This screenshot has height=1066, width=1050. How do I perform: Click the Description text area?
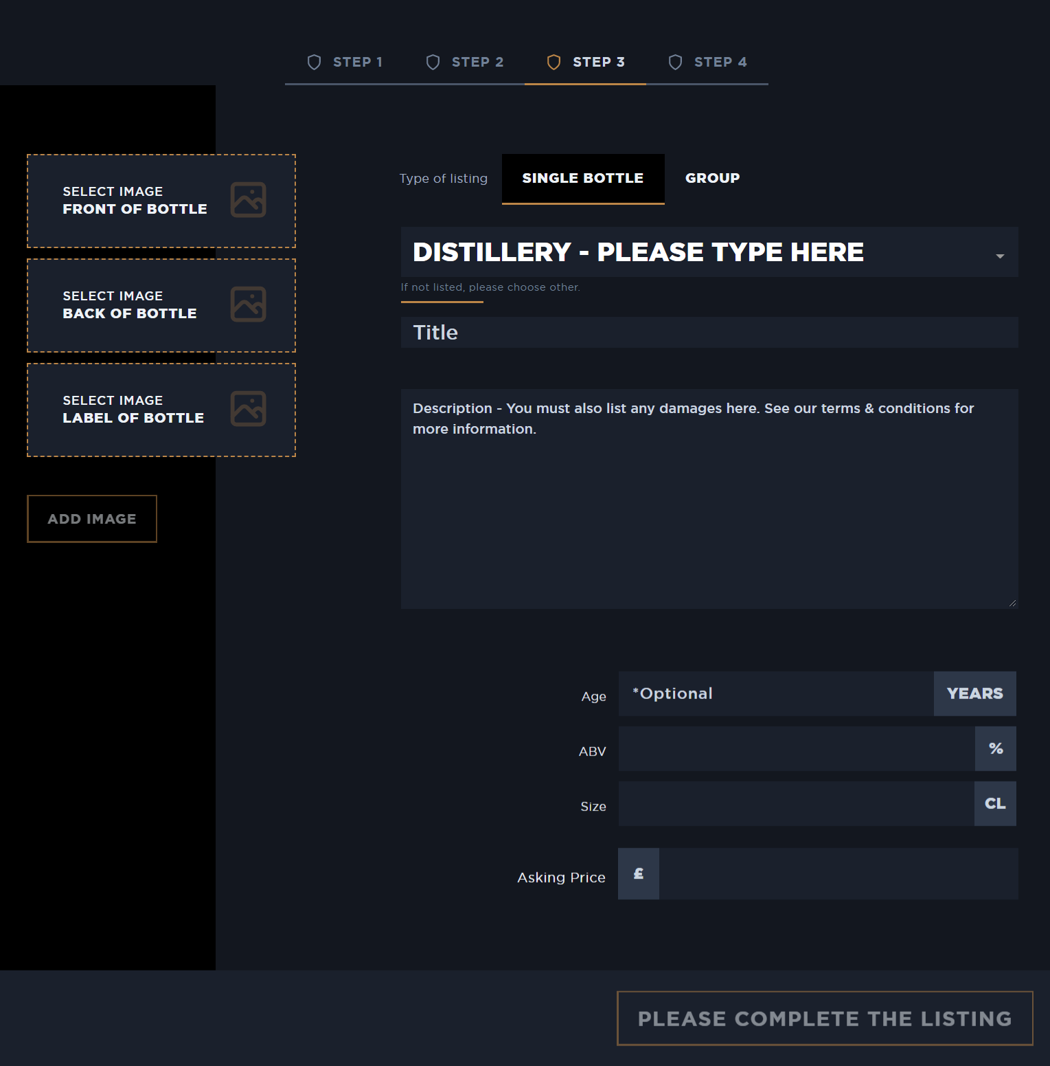pyautogui.click(x=709, y=495)
